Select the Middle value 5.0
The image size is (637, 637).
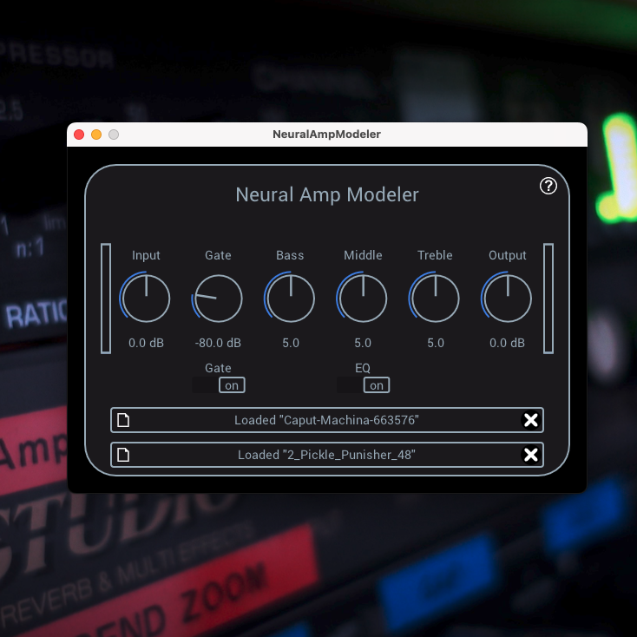(363, 343)
